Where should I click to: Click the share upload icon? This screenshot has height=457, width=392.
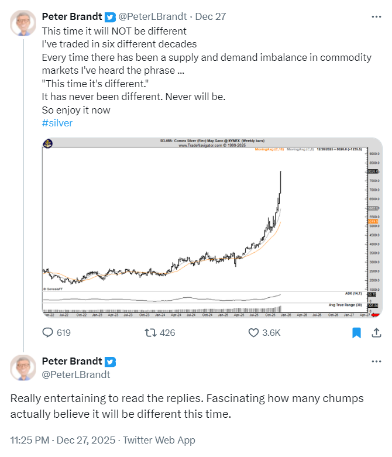[x=376, y=333]
